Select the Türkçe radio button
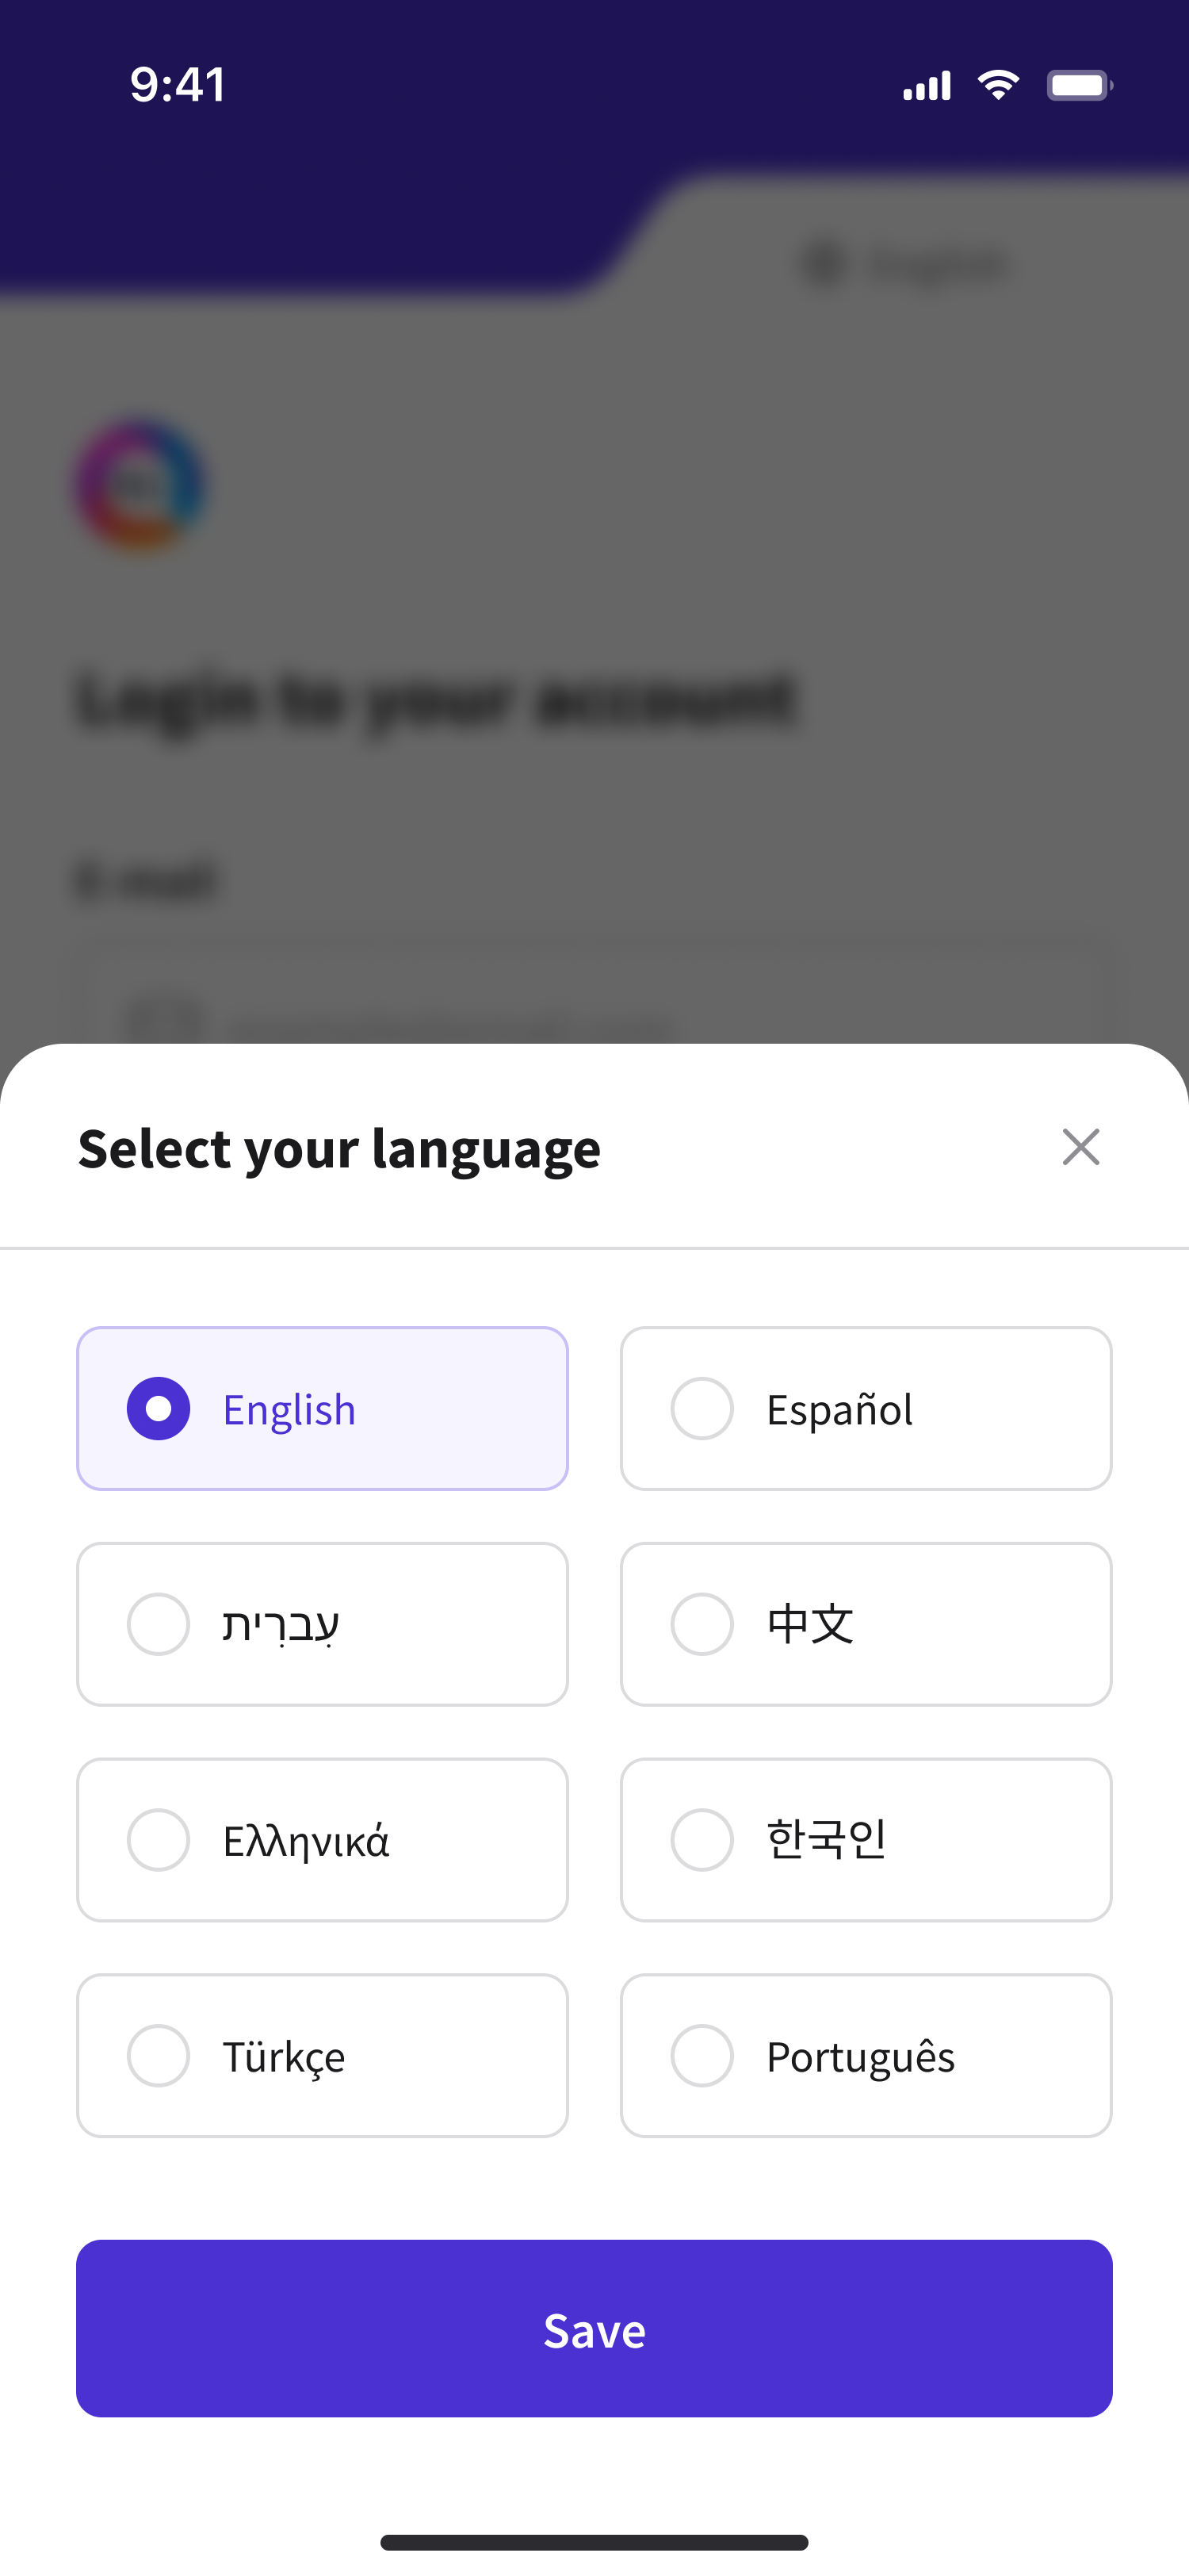This screenshot has width=1189, height=2576. coord(159,2056)
